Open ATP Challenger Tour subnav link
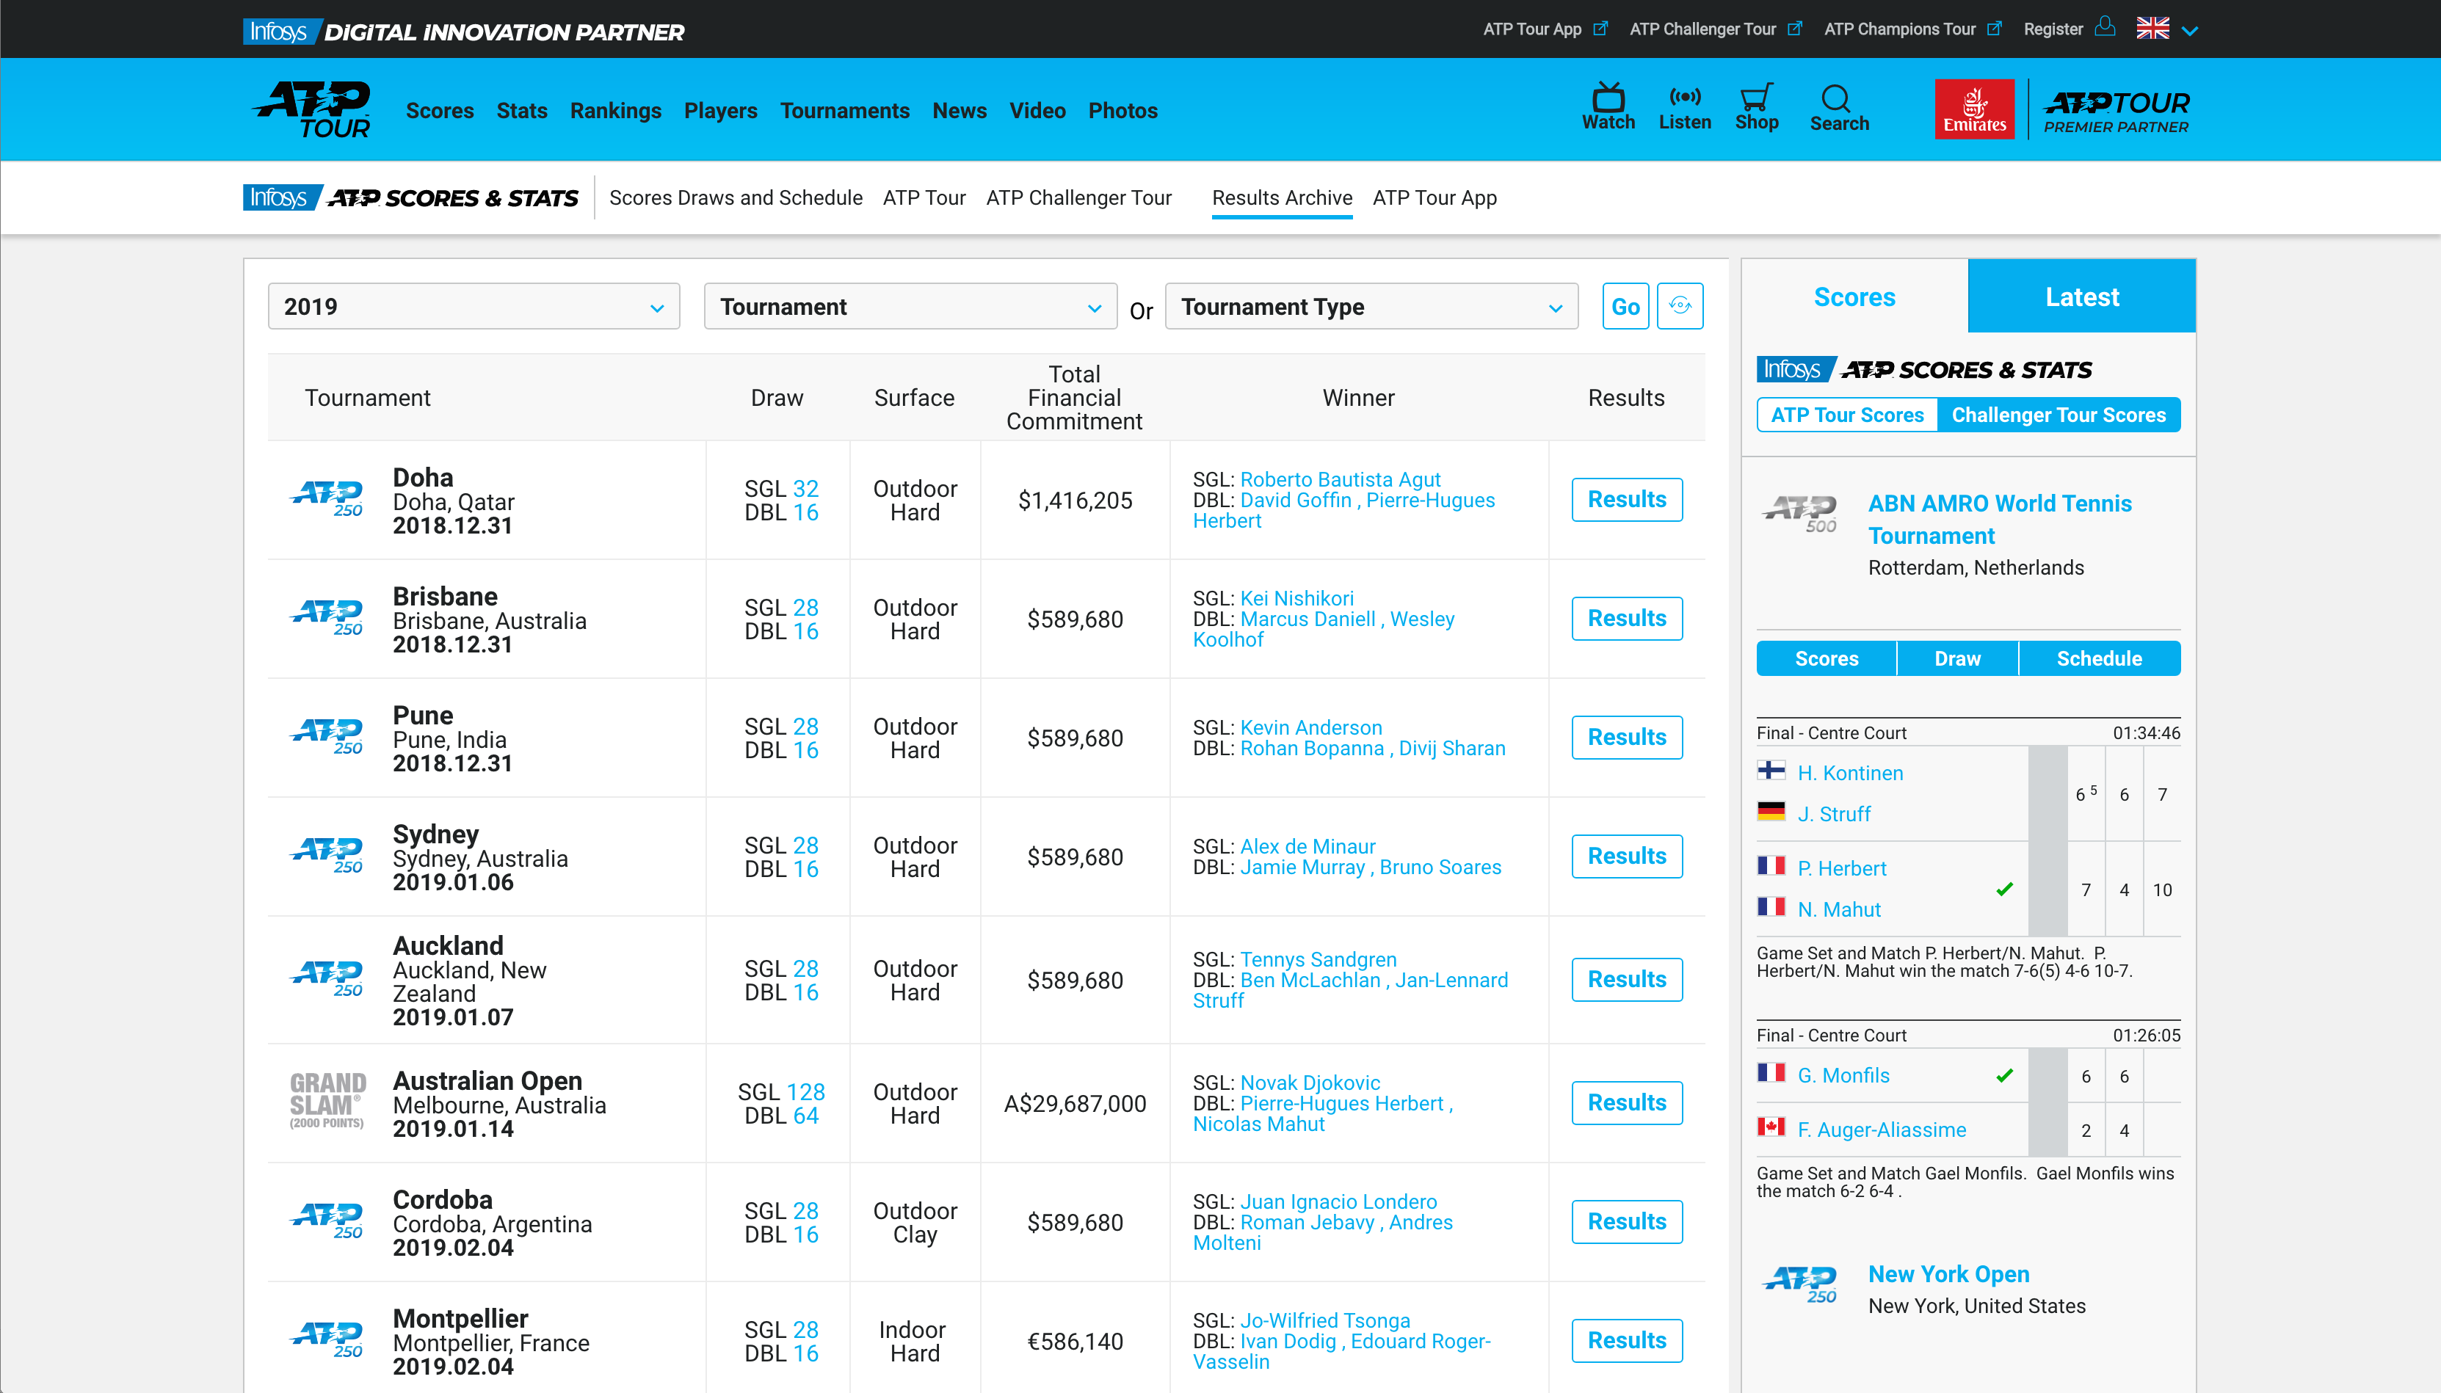Viewport: 2441px width, 1393px height. (1078, 197)
